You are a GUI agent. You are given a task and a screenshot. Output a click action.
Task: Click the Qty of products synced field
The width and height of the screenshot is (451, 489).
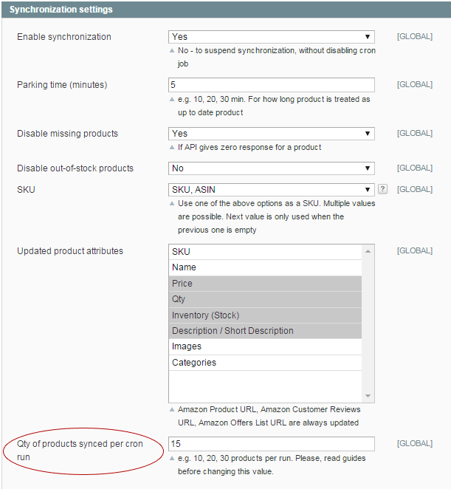[x=271, y=444]
